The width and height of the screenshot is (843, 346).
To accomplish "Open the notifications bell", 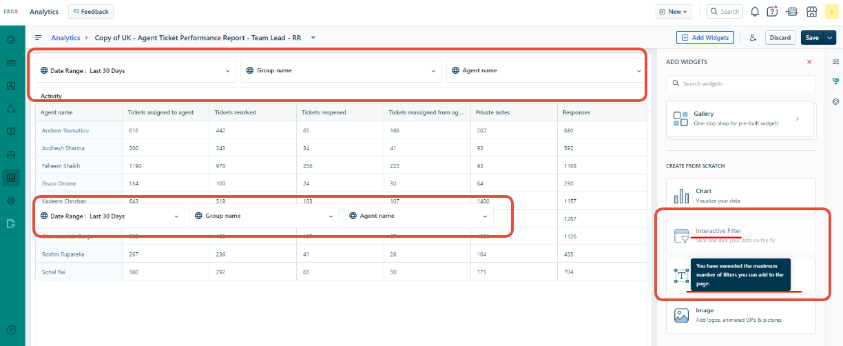I will 755,11.
